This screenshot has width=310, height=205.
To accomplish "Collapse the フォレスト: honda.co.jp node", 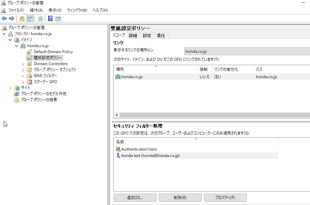I will point(4,34).
